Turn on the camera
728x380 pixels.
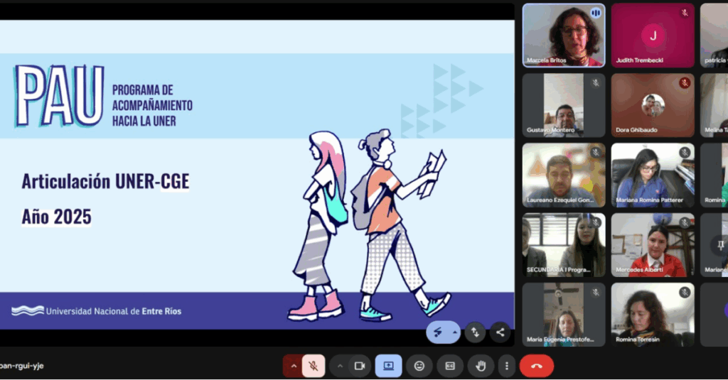360,366
